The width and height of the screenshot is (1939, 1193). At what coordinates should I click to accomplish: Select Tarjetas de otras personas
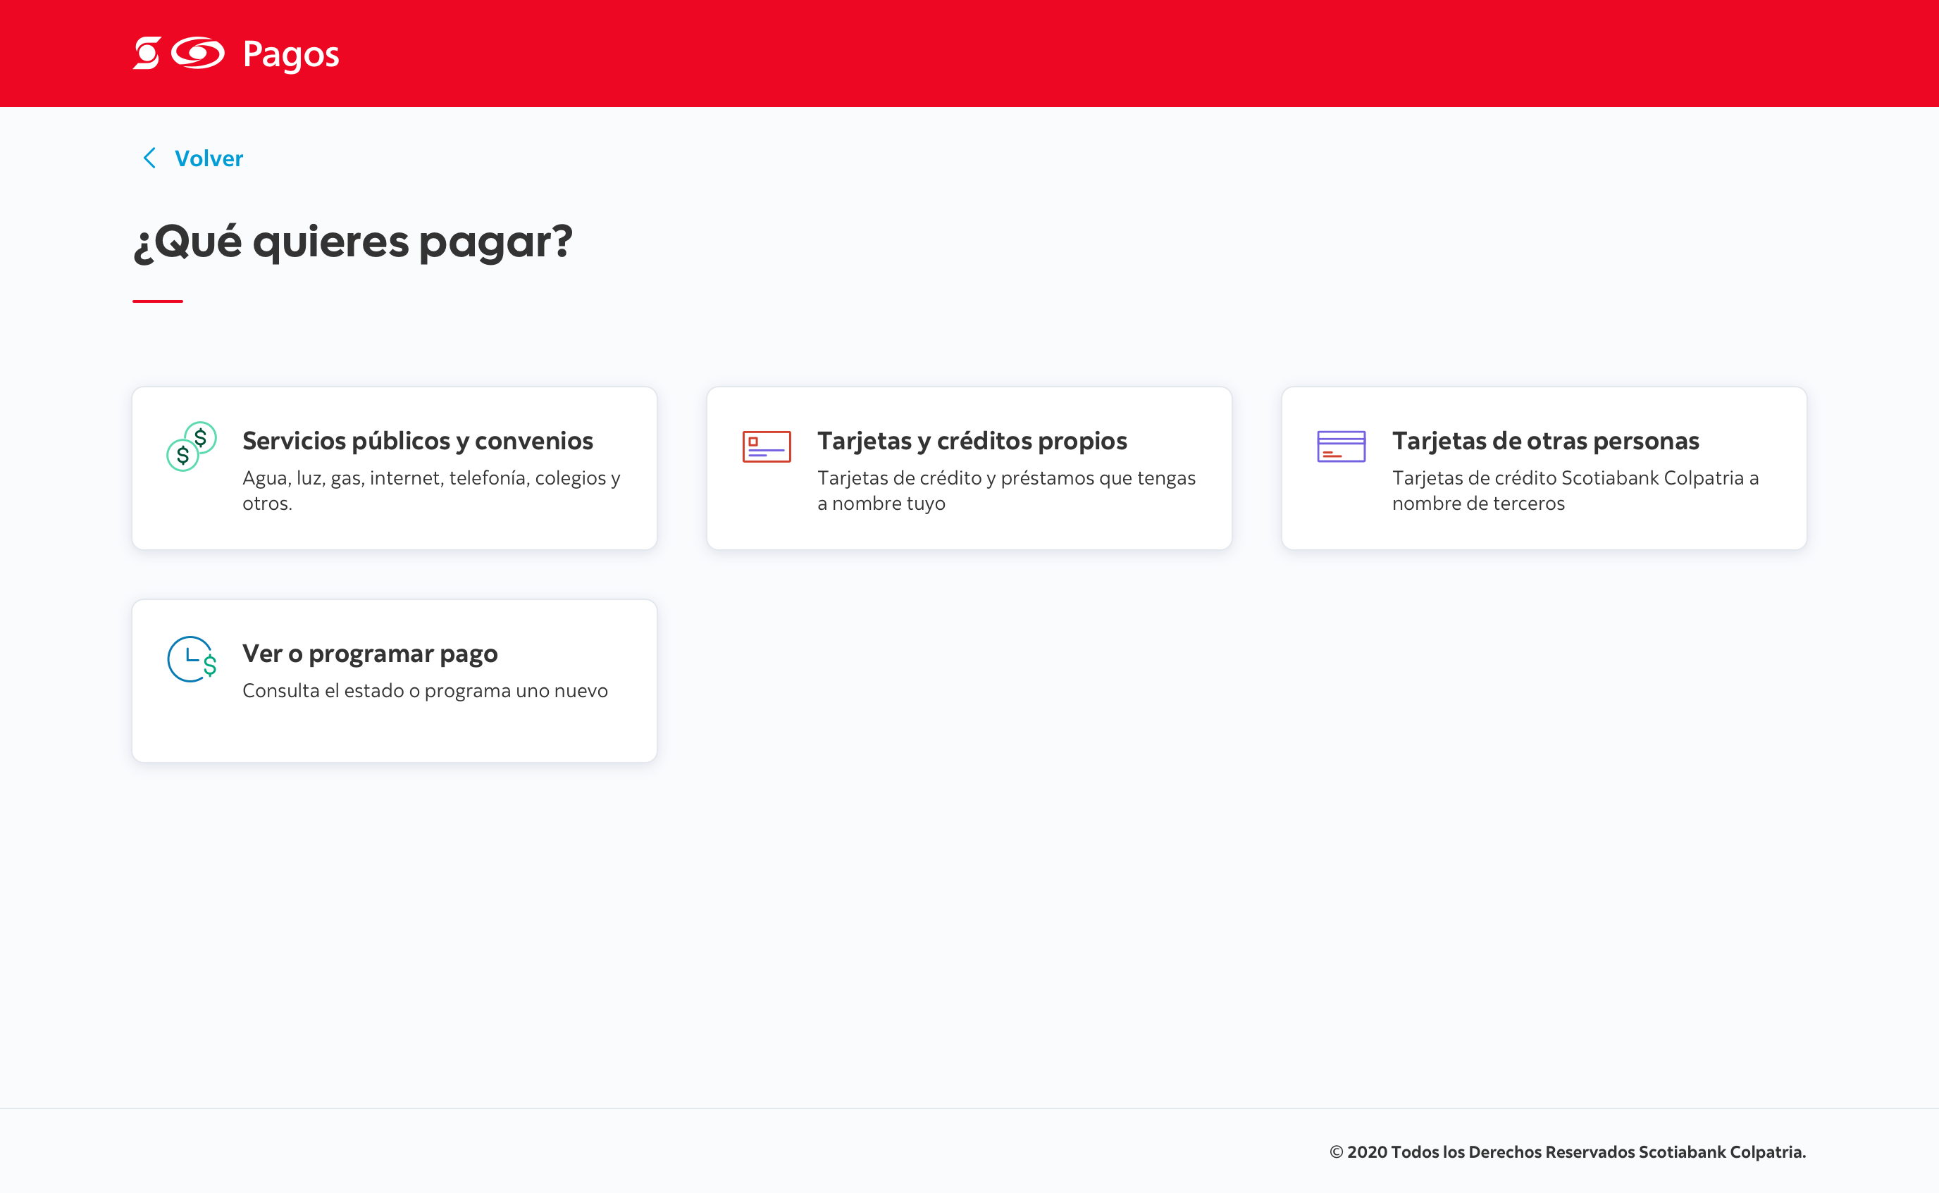tap(1544, 468)
